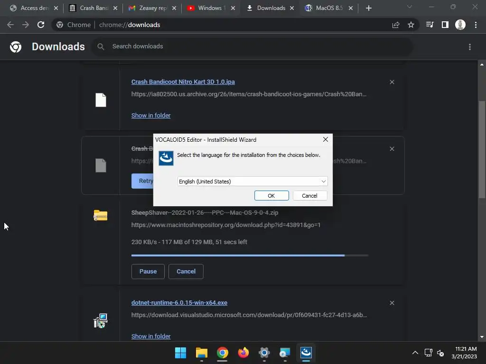This screenshot has width=486, height=364.
Task: Click the installer package icon in taskbar
Action: point(285,353)
